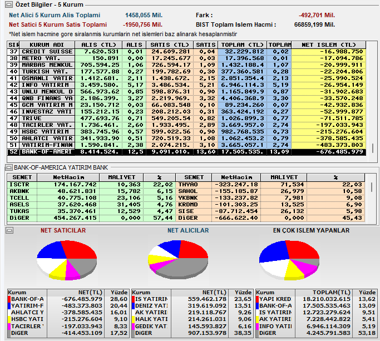The image size is (380, 341).
Task: Sort by TOPLAM (TL) column header
Action: point(242,45)
